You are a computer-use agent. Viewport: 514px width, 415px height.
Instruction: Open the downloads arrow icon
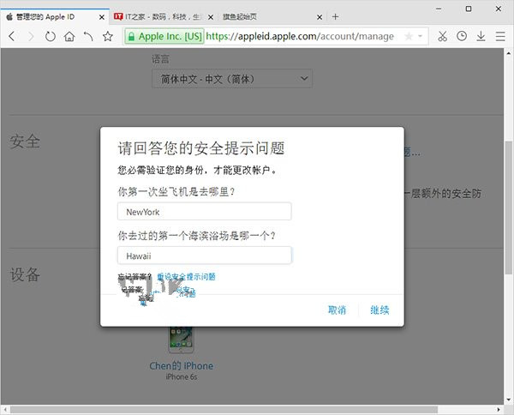(x=481, y=36)
